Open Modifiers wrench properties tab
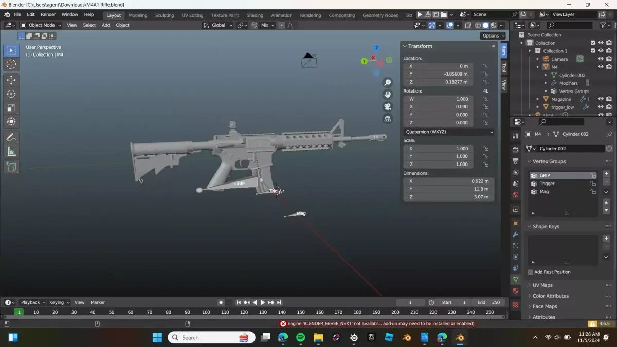 (515, 234)
